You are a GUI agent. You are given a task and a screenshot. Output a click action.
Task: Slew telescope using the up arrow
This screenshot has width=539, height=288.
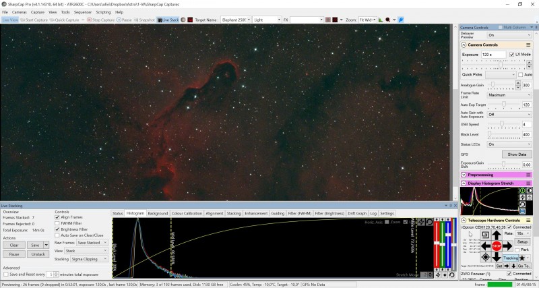pos(497,235)
